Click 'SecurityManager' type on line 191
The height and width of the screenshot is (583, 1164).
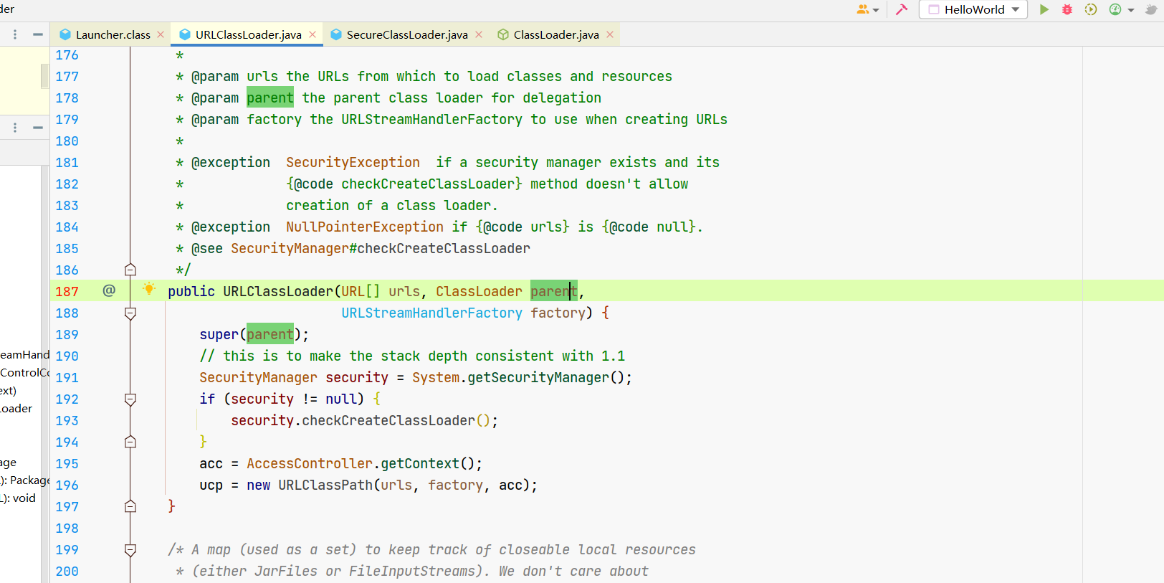click(258, 377)
